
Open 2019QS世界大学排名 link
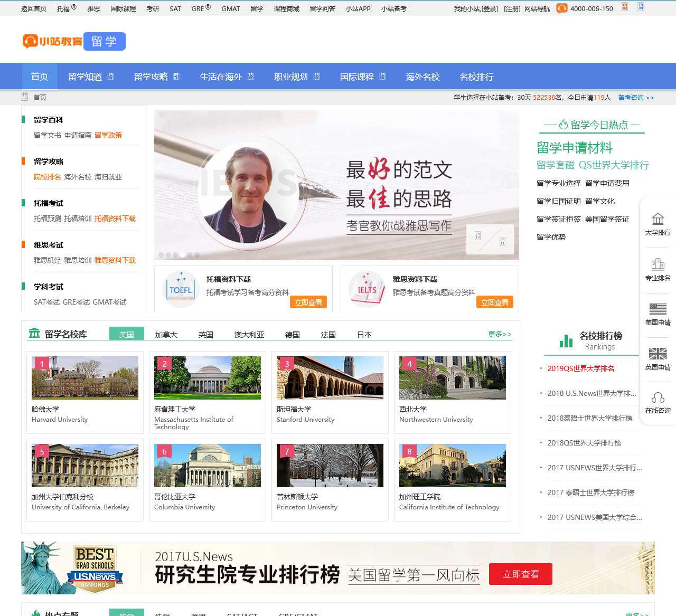(x=581, y=368)
